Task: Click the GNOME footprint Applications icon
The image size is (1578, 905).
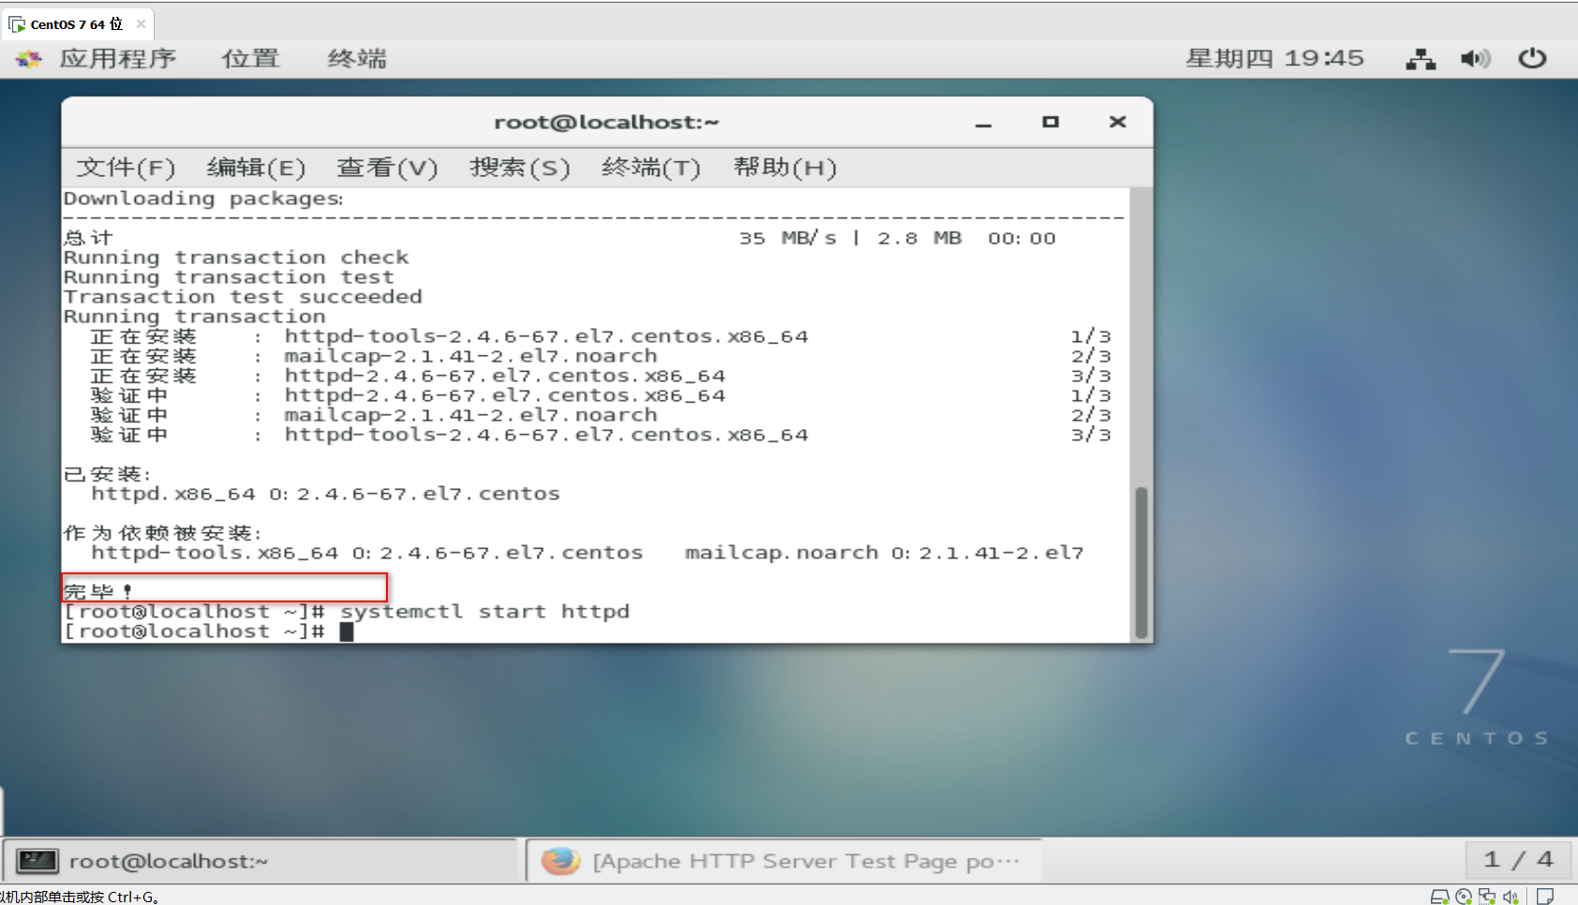Action: (27, 58)
